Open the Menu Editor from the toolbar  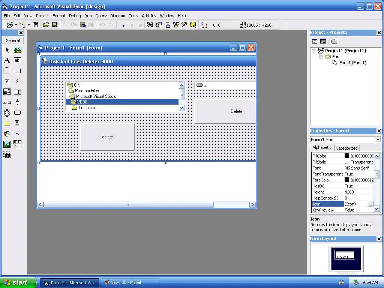36,25
